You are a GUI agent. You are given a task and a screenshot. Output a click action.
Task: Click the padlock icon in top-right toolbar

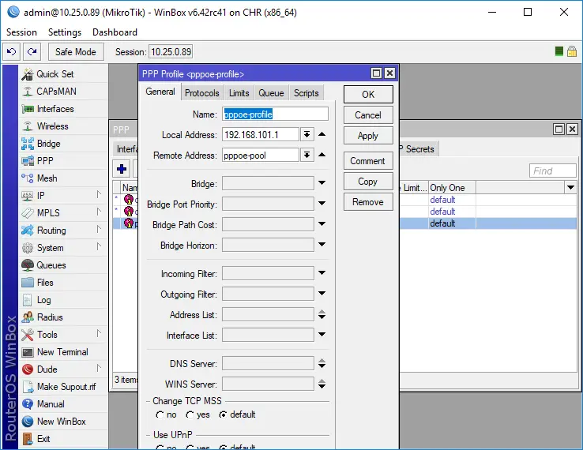pyautogui.click(x=572, y=51)
